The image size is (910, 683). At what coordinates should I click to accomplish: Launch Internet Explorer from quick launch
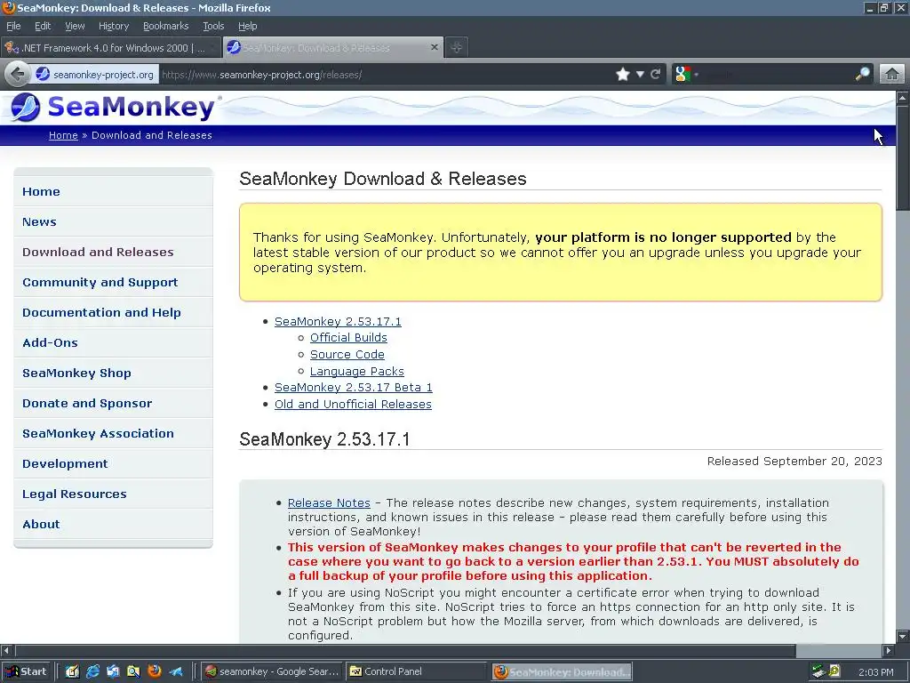click(x=92, y=671)
